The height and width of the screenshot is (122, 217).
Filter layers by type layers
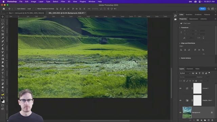[x=200, y=73]
